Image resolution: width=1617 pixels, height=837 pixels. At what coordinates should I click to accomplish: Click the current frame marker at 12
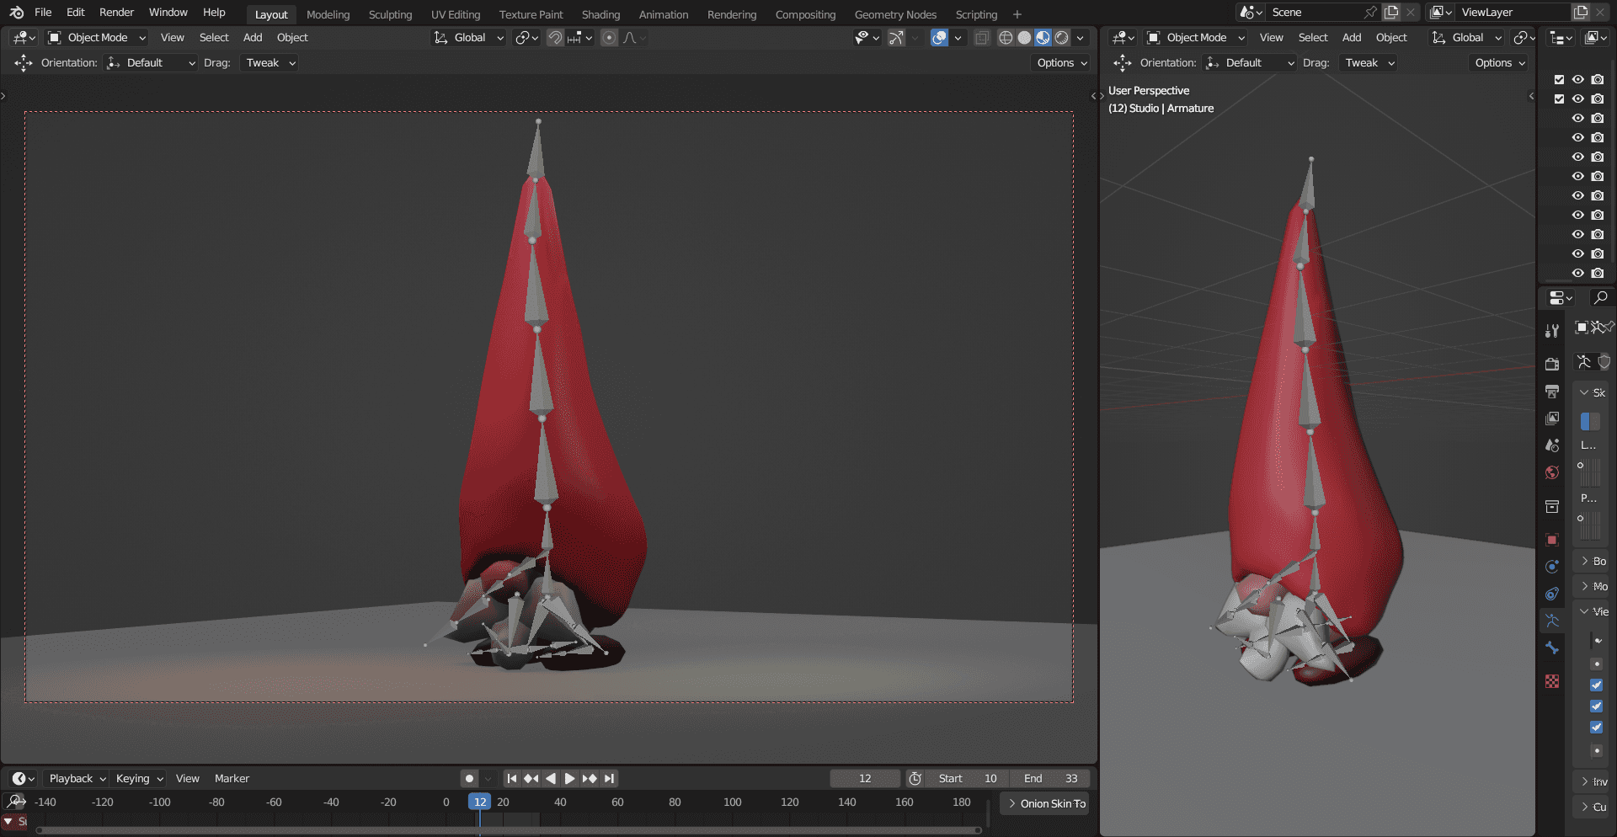[479, 802]
